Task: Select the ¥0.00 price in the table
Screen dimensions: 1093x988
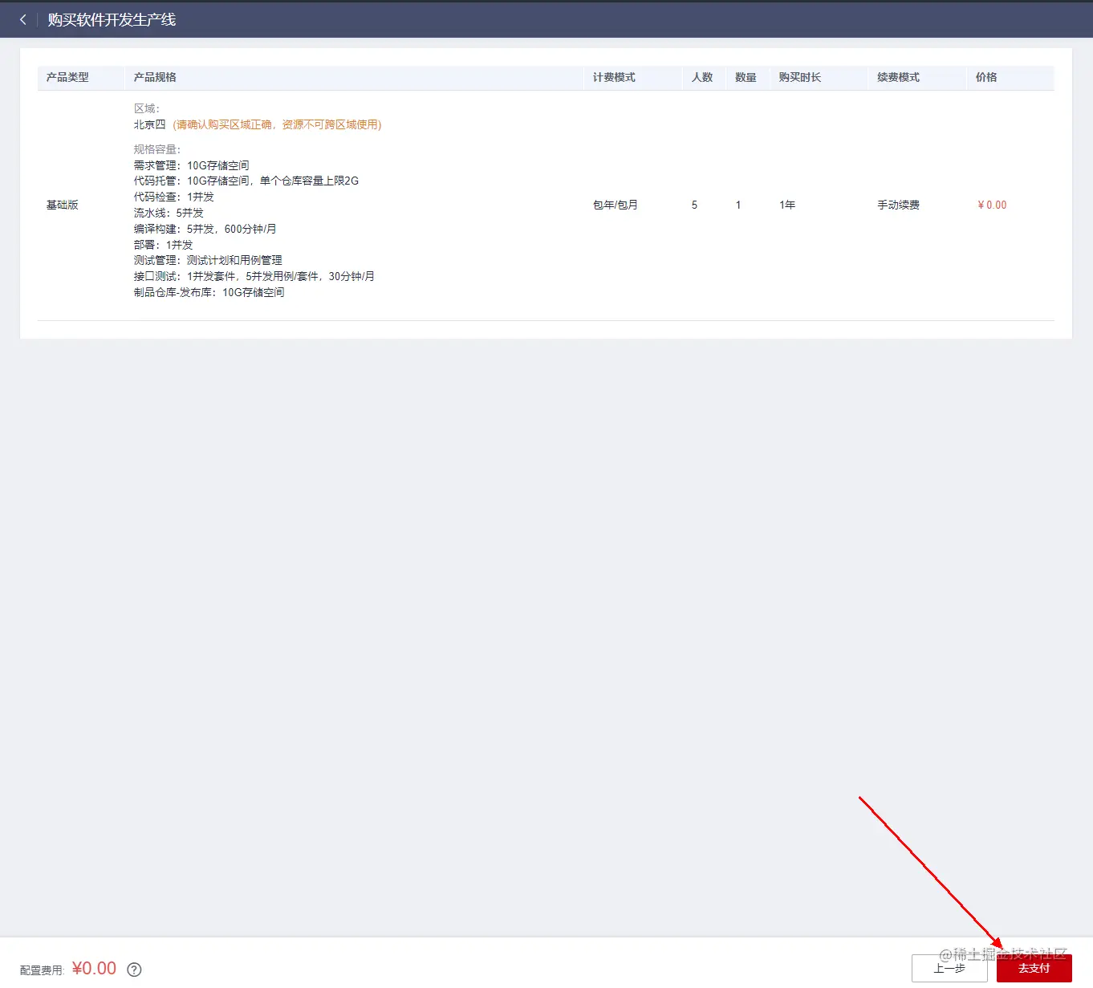Action: (x=992, y=205)
